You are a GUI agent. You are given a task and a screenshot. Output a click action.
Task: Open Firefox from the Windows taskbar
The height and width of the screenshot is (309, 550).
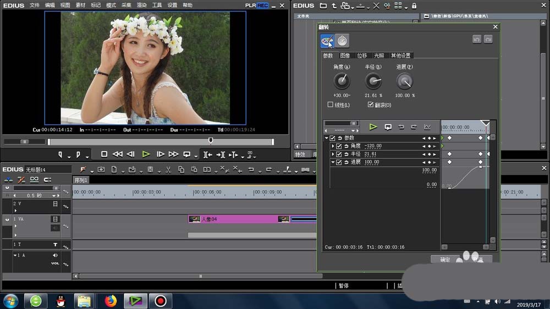click(112, 301)
